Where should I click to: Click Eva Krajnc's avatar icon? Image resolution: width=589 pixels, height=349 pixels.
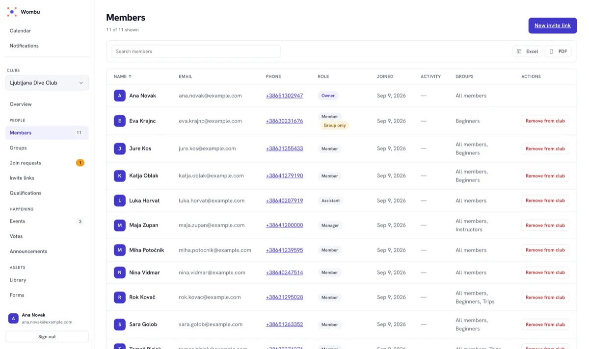(119, 121)
